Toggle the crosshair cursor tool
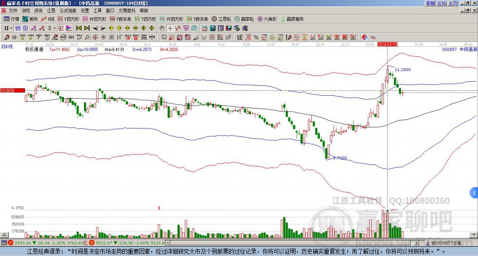Screen dimensions: 478x256 click(170, 28)
